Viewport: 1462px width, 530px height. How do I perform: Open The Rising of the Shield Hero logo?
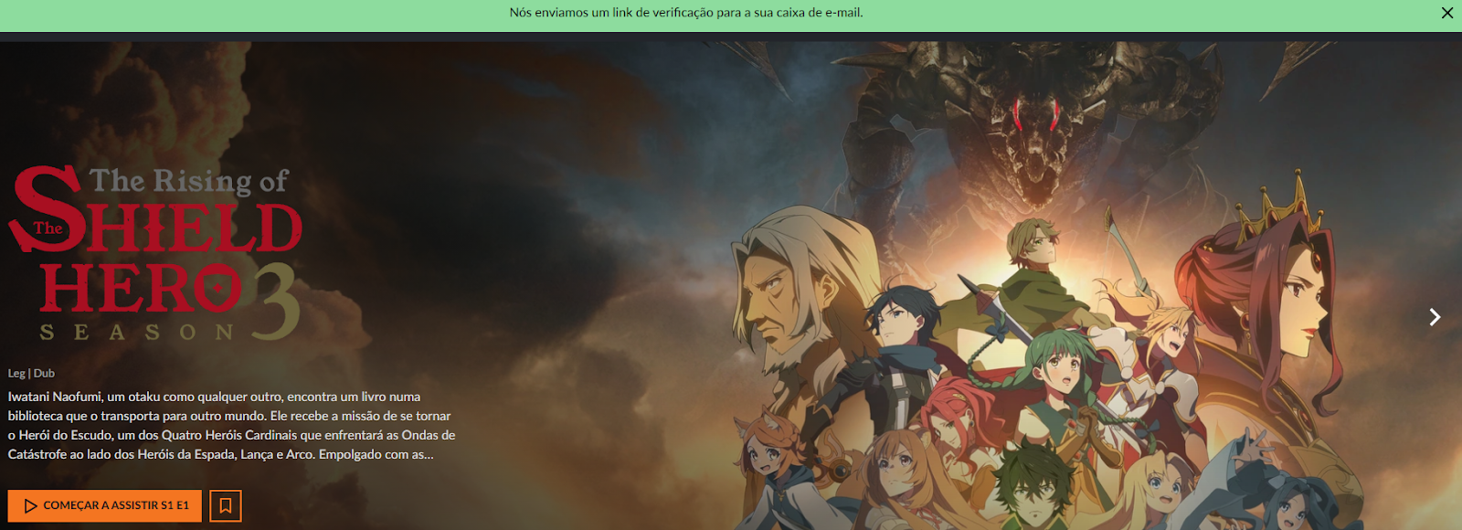[155, 254]
